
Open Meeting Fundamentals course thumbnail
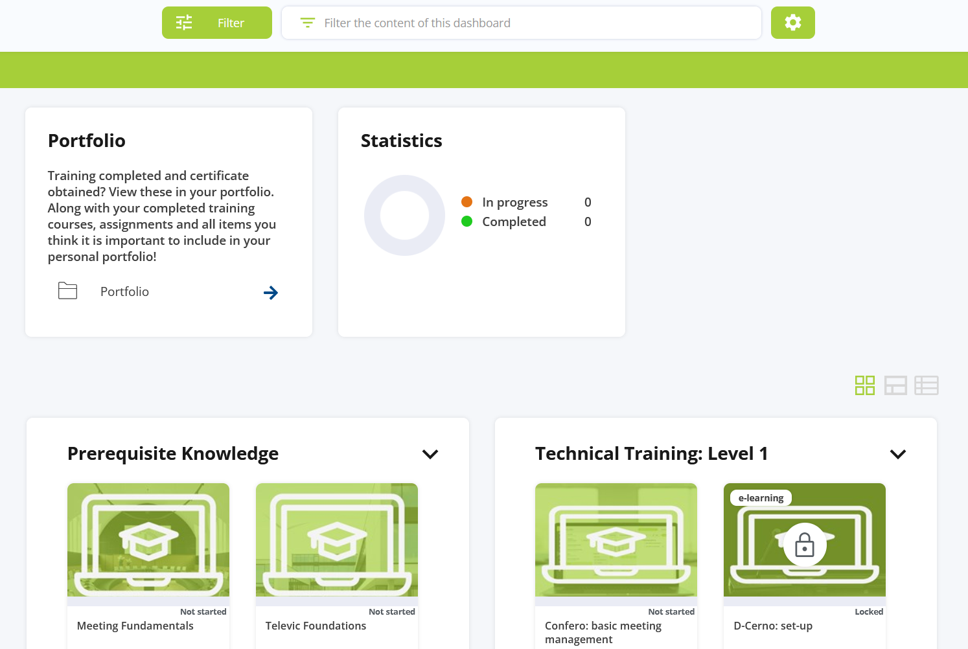(x=148, y=540)
